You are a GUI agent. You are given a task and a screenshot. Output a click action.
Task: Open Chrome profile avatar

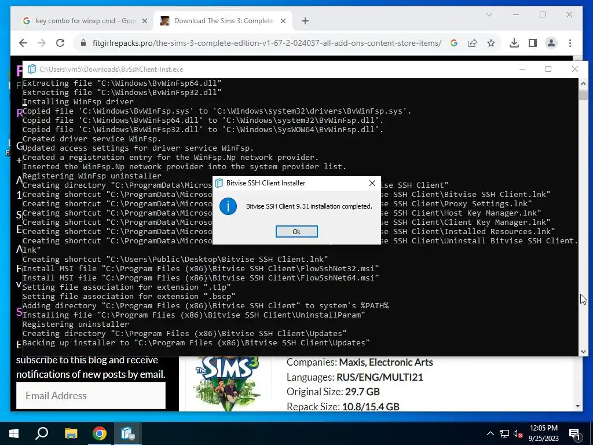pyautogui.click(x=551, y=43)
